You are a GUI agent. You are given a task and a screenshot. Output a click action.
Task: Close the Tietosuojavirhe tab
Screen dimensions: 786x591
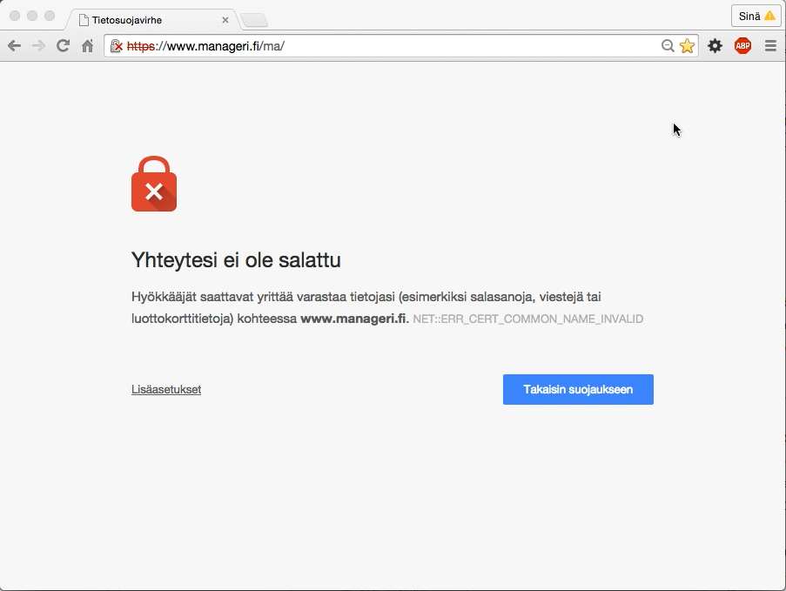225,20
